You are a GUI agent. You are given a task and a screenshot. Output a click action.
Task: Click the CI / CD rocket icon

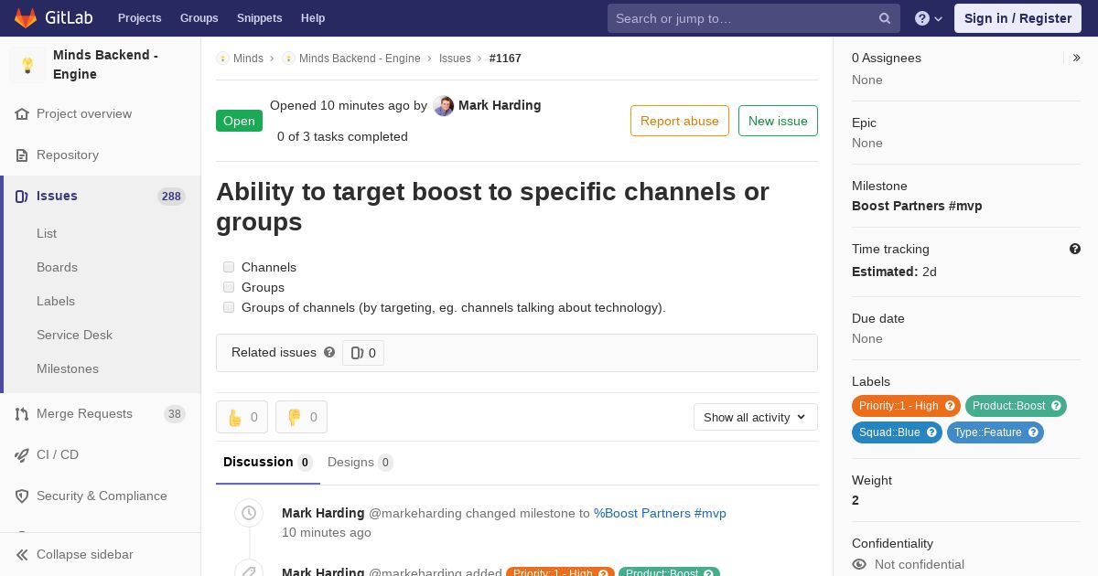click(22, 455)
